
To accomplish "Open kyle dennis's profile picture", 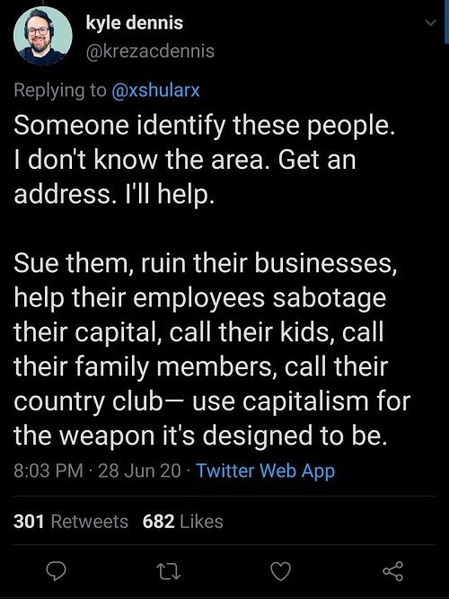I will coord(43,36).
